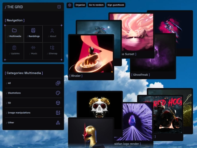Click the '/ THE GRID' title
The height and width of the screenshot is (148, 197).
(14, 7)
